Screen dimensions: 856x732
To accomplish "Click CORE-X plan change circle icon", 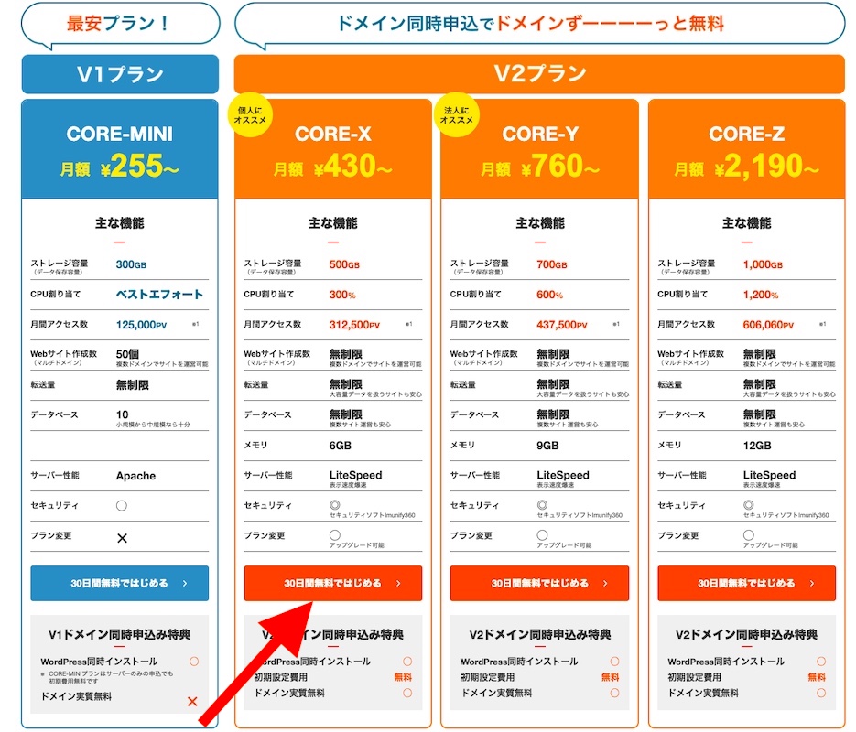I will (335, 535).
